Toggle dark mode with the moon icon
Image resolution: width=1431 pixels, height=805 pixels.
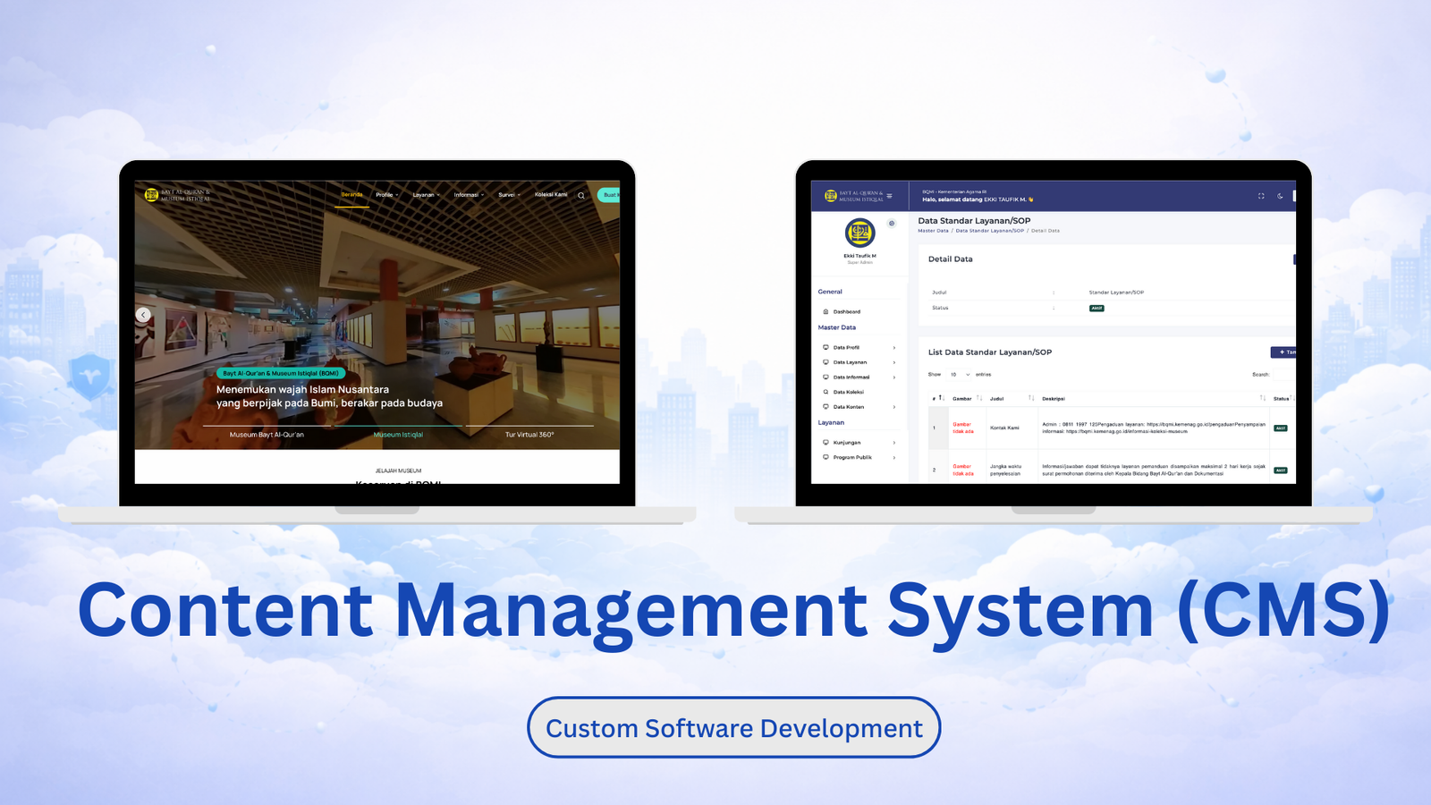[x=1280, y=196]
